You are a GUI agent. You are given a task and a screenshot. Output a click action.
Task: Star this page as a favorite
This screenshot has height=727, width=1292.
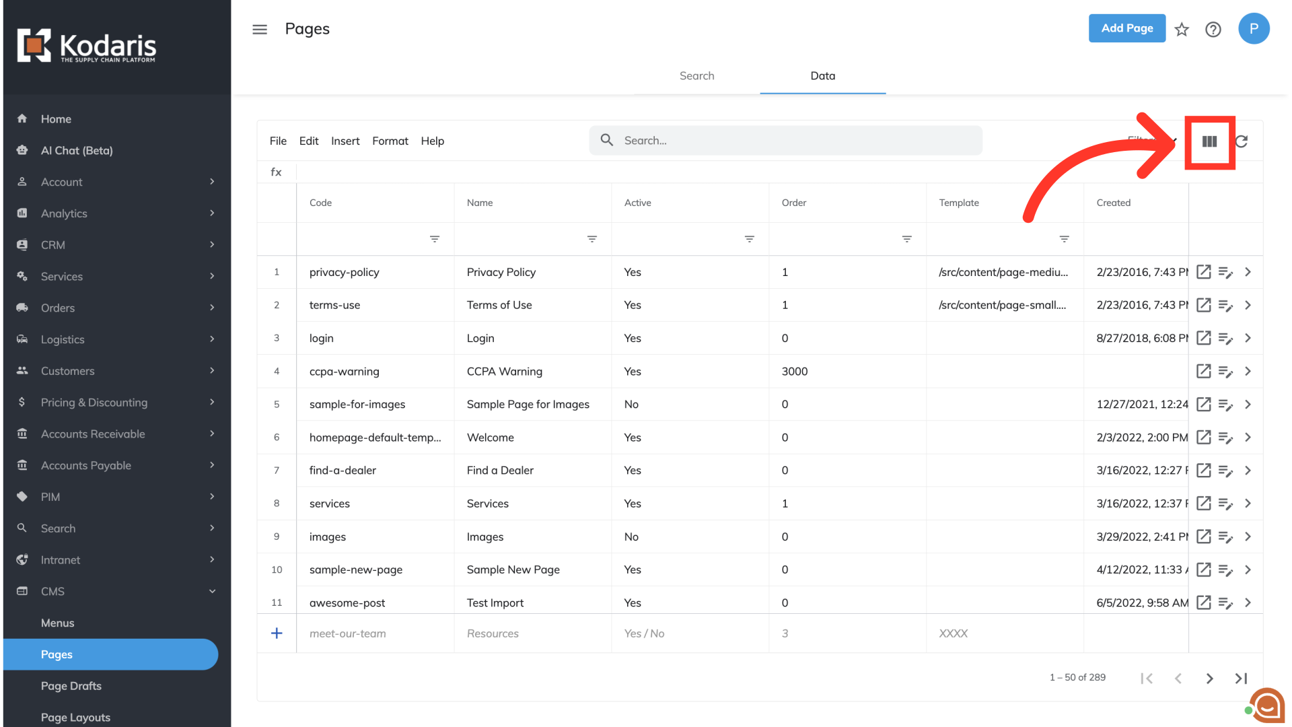tap(1182, 29)
